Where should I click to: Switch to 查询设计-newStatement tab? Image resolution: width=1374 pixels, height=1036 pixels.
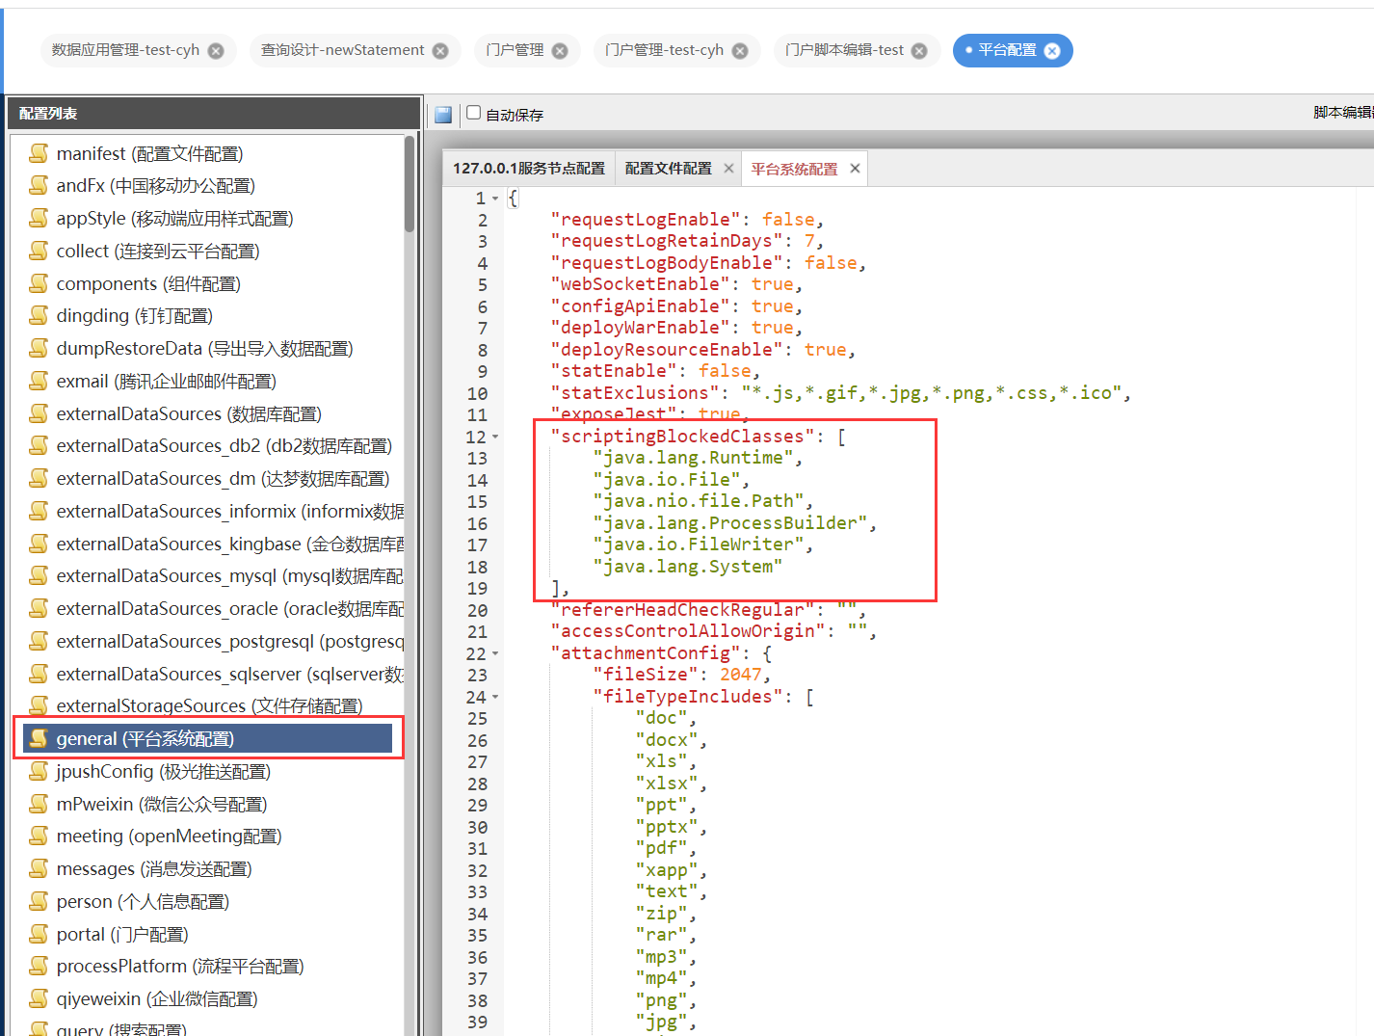[x=342, y=50]
